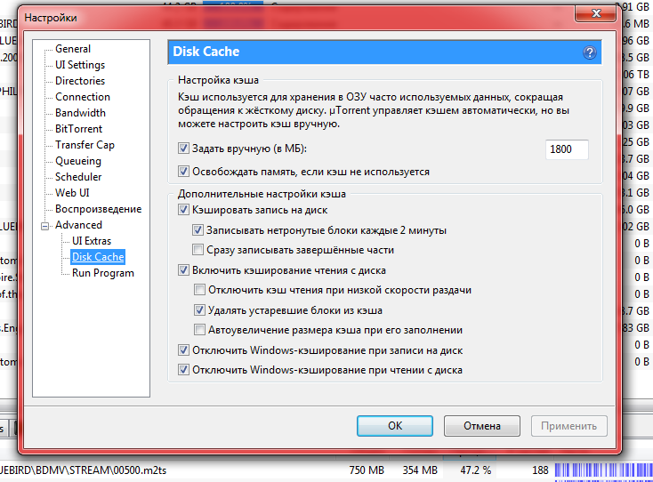Open the Disk Cache help icon
The image size is (653, 482).
(x=589, y=52)
